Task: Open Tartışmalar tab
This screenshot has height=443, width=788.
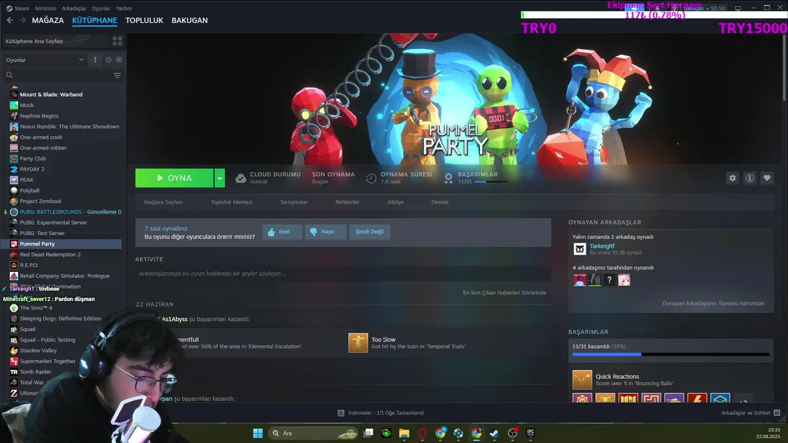Action: [294, 202]
